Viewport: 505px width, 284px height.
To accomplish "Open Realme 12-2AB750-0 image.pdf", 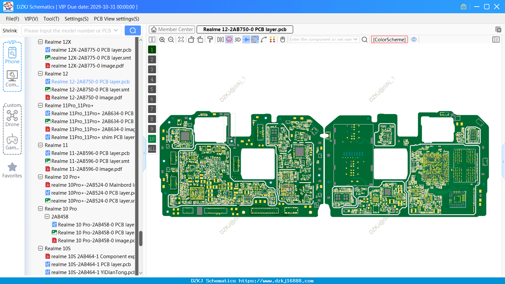I will pyautogui.click(x=87, y=97).
